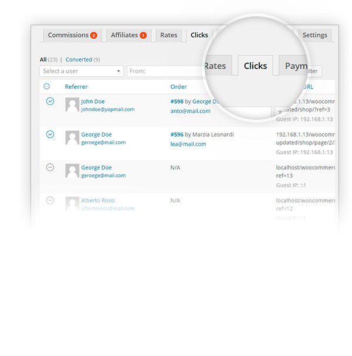Image resolution: width=352 pixels, height=356 pixels.
Task: Click the magnified Clicks tab
Action: coord(255,66)
